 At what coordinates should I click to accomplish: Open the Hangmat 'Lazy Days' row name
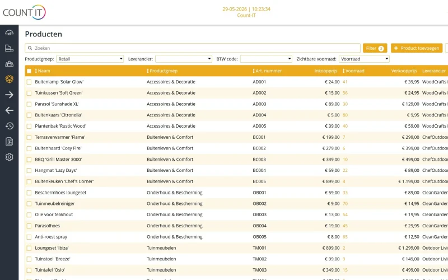click(55, 170)
